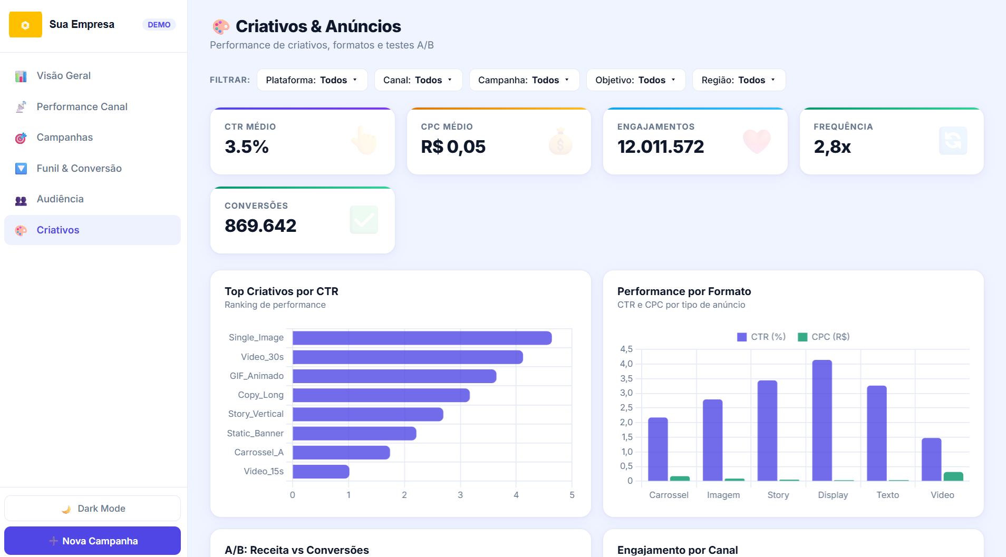Toggle Dark Mode
Screen dimensions: 1006x557
click(93, 509)
